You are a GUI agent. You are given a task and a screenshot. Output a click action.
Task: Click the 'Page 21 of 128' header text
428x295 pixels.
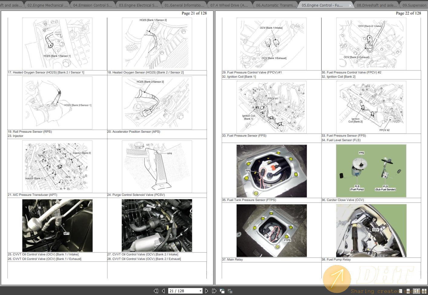[x=194, y=13]
